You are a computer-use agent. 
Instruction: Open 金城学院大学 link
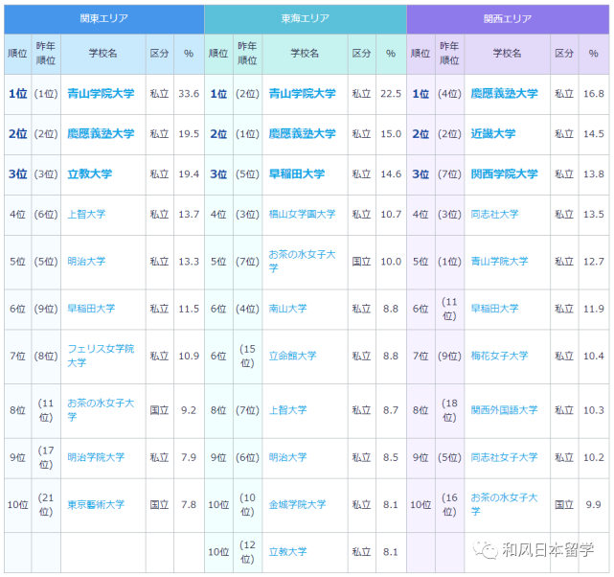pos(297,504)
